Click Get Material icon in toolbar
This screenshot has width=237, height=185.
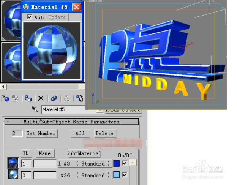coord(6,98)
